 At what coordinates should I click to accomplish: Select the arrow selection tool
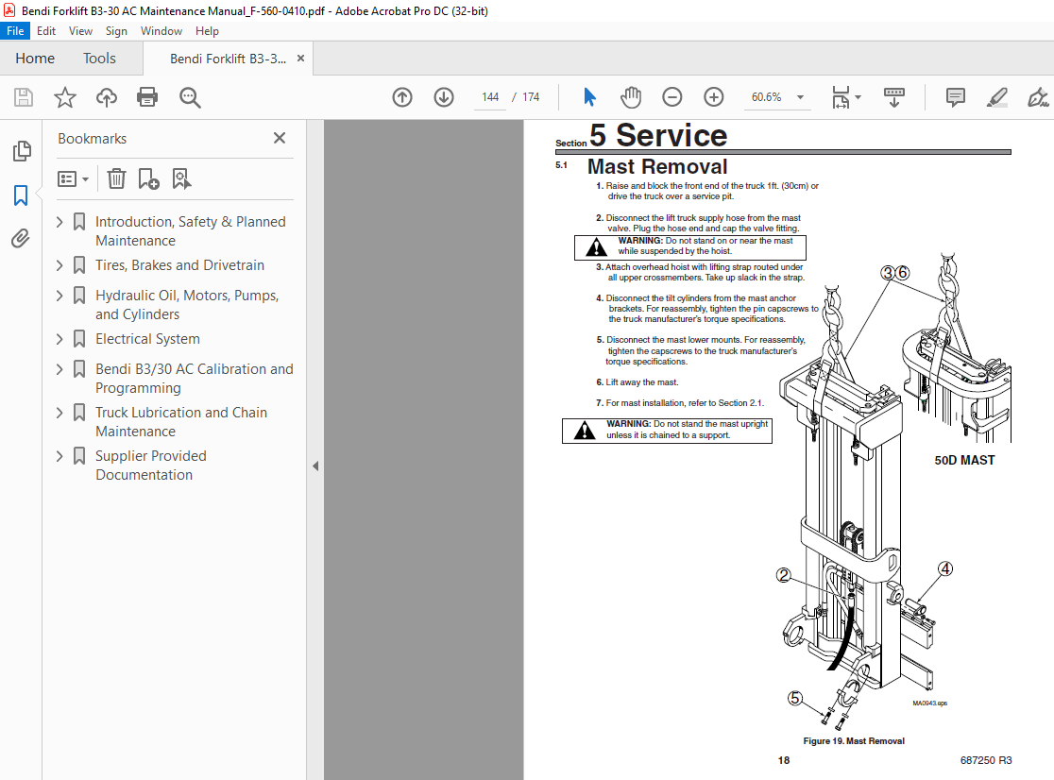pyautogui.click(x=589, y=97)
